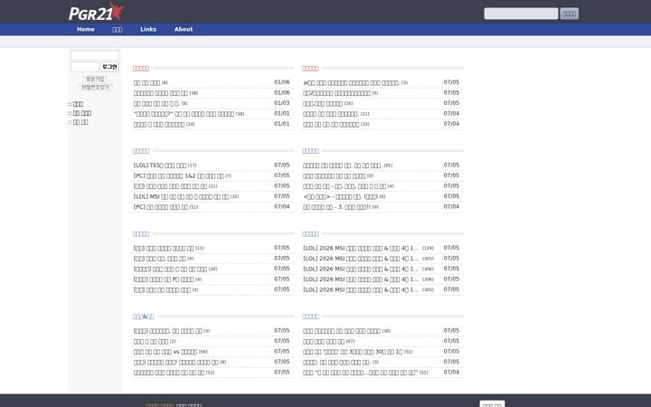The image size is (651, 407).
Task: Open the Home menu item
Action: tap(86, 30)
